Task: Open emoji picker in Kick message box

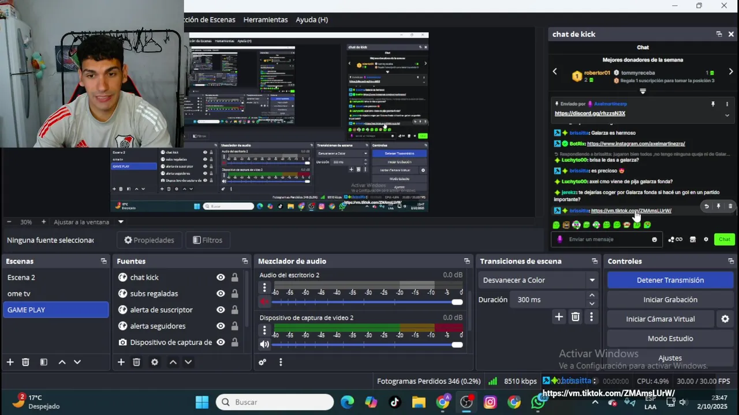Action: 654,239
